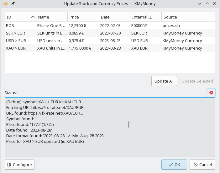Select the USD > EUR row
This screenshot has height=173, width=220.
110,41
